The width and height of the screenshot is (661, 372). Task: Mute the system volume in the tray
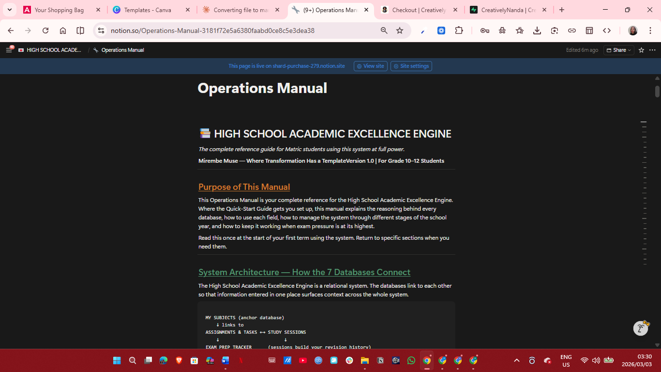596,360
